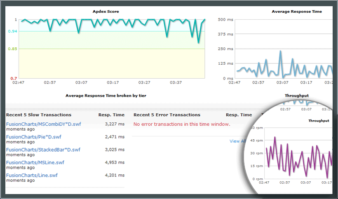Click the 'Recent 5 Error Transactions' header
Image resolution: width=338 pixels, height=199 pixels.
[167, 115]
